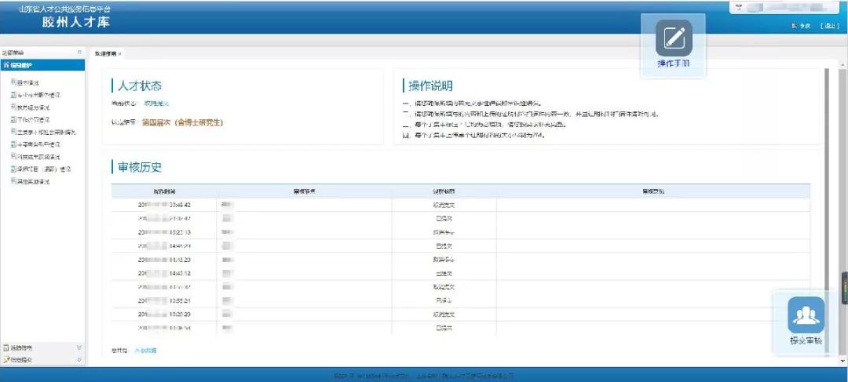Expand the second-to-last sidebar panel chevron

coord(79,347)
